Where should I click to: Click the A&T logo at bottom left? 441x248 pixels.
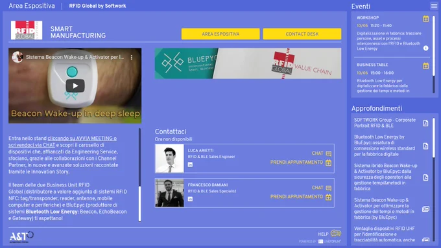point(21,237)
